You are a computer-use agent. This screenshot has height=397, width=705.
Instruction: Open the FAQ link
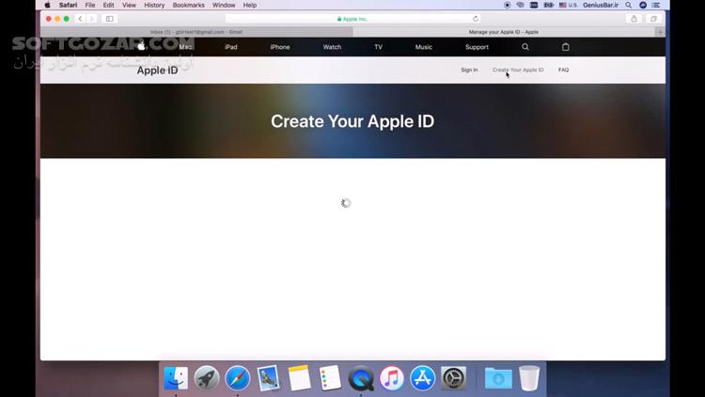coord(563,70)
